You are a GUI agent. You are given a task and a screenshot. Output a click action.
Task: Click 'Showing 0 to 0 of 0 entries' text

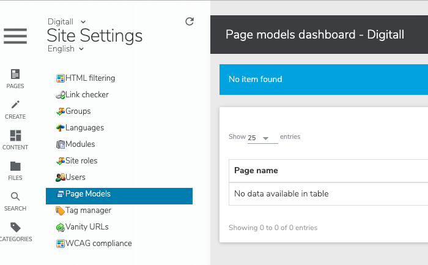[273, 228]
